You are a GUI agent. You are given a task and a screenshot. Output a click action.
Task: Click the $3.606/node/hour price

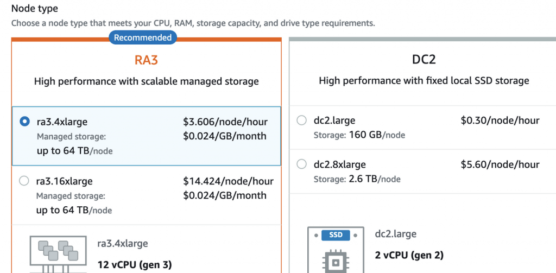click(x=225, y=122)
